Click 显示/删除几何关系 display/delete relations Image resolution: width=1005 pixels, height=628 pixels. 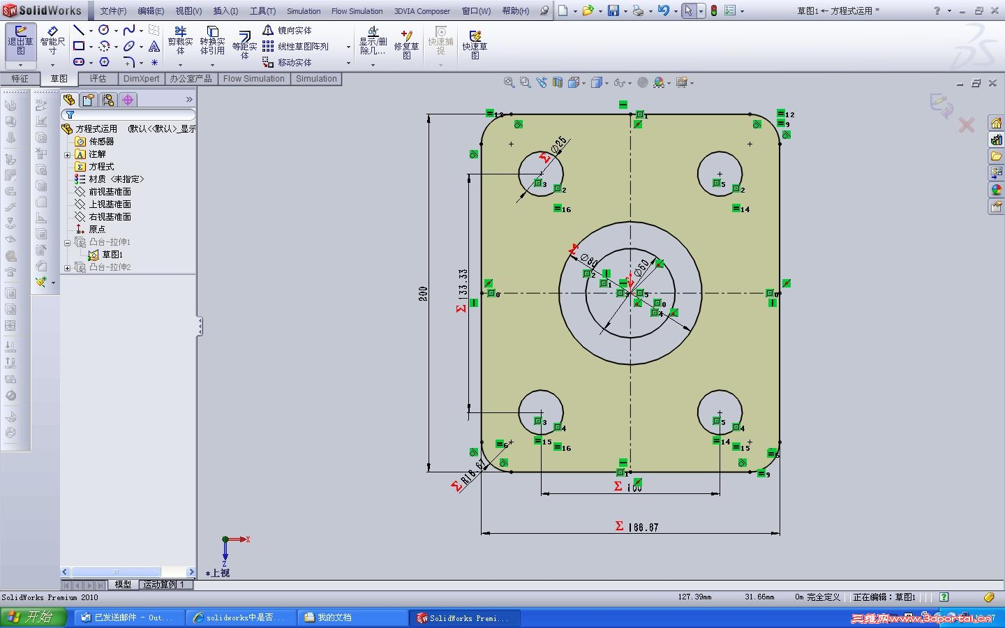[x=373, y=41]
